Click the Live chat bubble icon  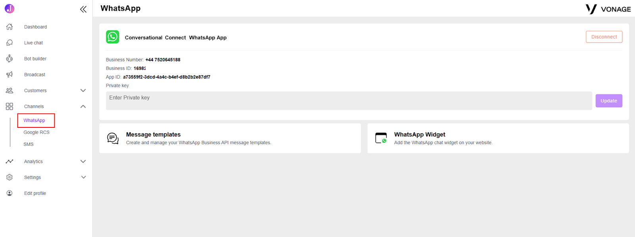[10, 42]
